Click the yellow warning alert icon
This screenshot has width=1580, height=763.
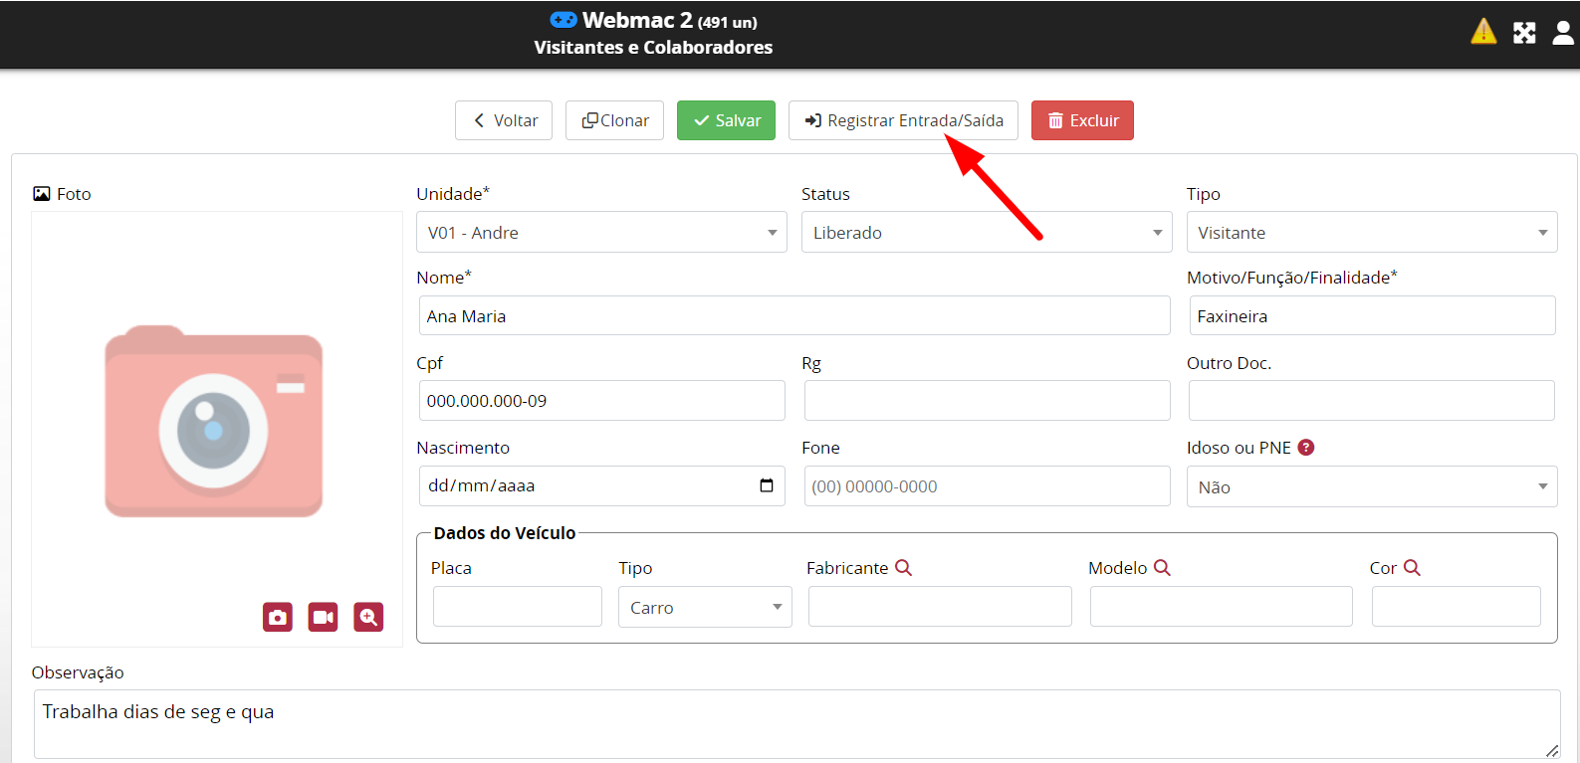[x=1482, y=32]
